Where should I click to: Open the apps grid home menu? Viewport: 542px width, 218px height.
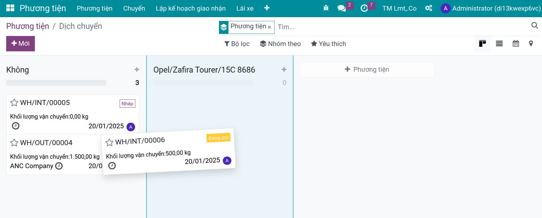[10, 8]
